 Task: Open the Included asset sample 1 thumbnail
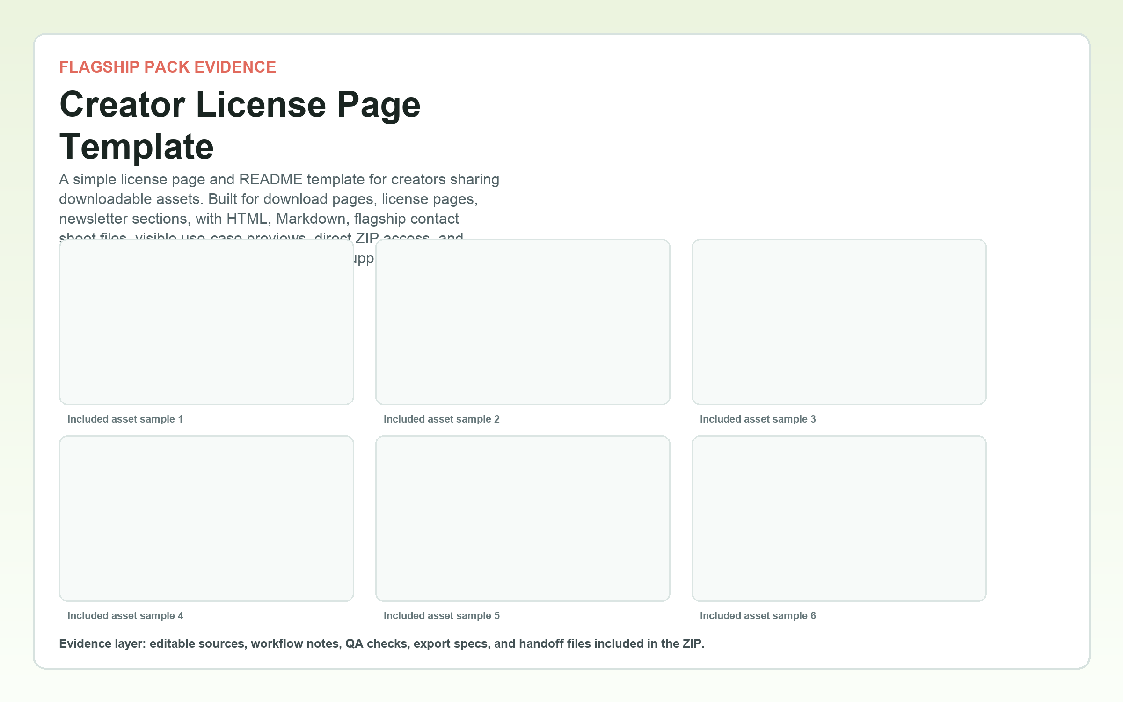(206, 322)
